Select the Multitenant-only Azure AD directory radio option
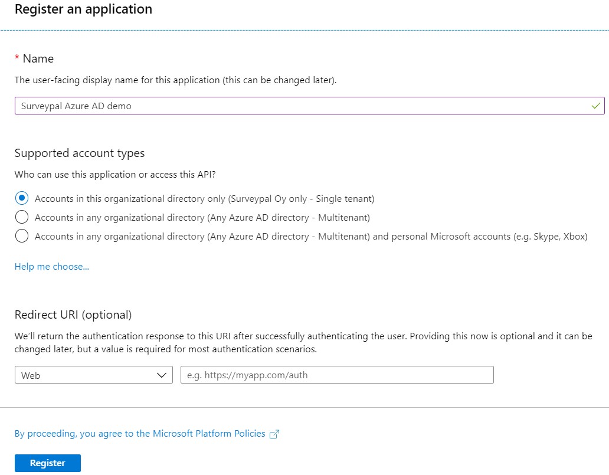This screenshot has width=609, height=475. pyautogui.click(x=22, y=217)
